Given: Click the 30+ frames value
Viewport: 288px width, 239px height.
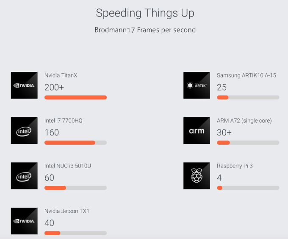Looking at the screenshot, I should pos(224,132).
